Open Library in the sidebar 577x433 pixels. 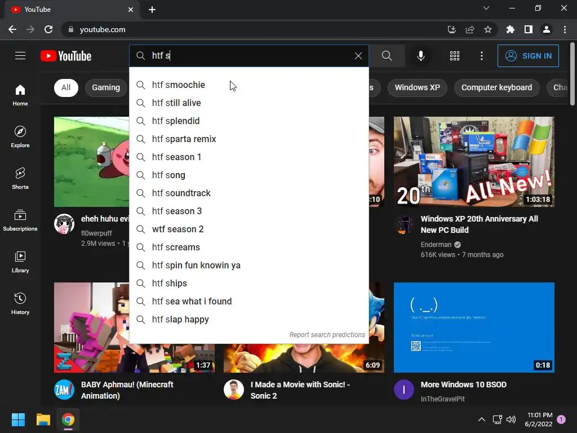[20, 262]
